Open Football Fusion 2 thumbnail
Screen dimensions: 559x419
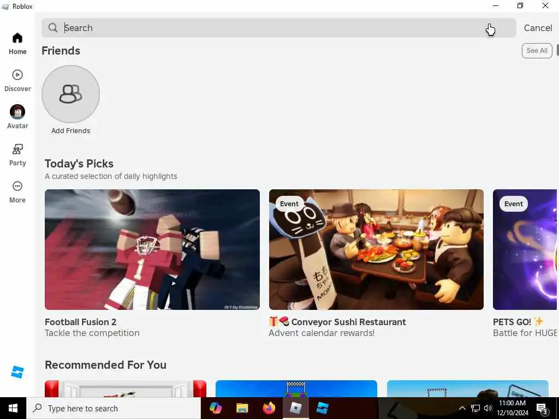pos(152,249)
